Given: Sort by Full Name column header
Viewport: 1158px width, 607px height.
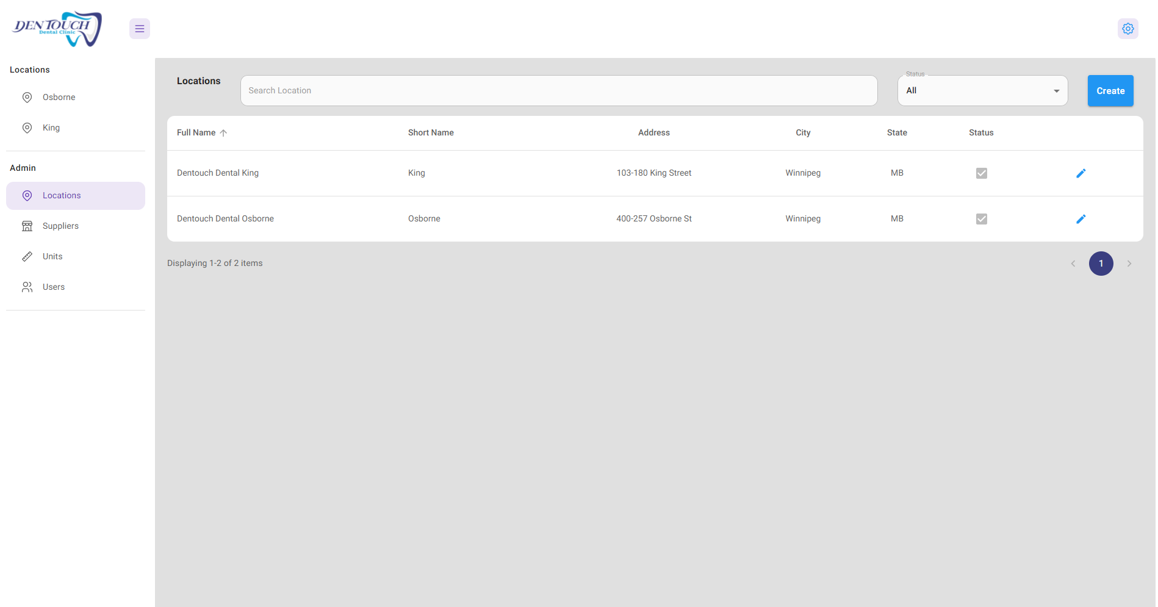Looking at the screenshot, I should click(196, 133).
